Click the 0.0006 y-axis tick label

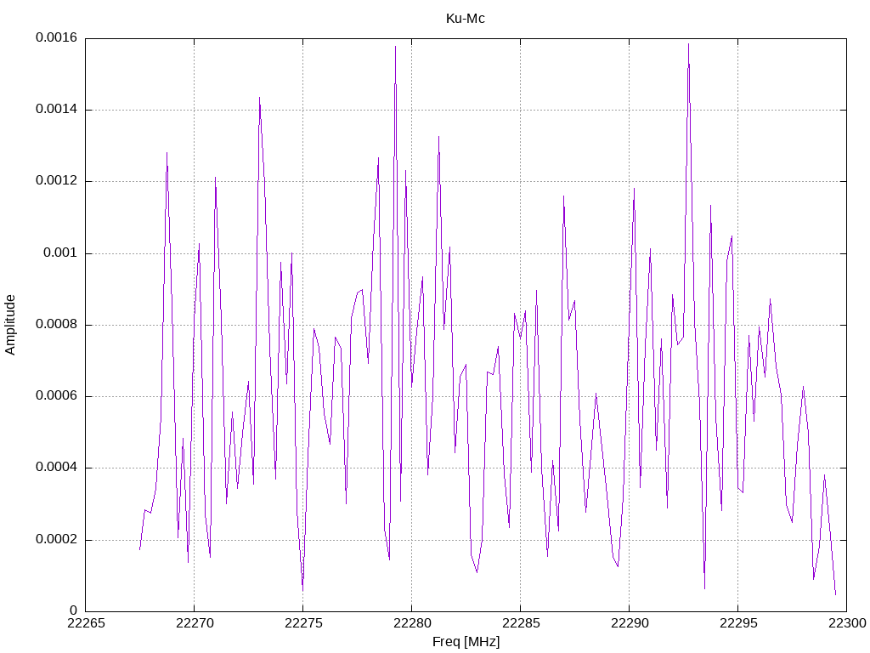tap(57, 396)
